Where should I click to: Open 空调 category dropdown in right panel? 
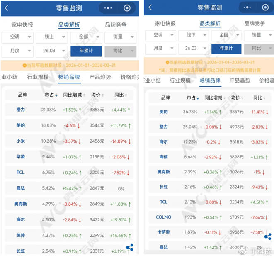[x=160, y=36]
